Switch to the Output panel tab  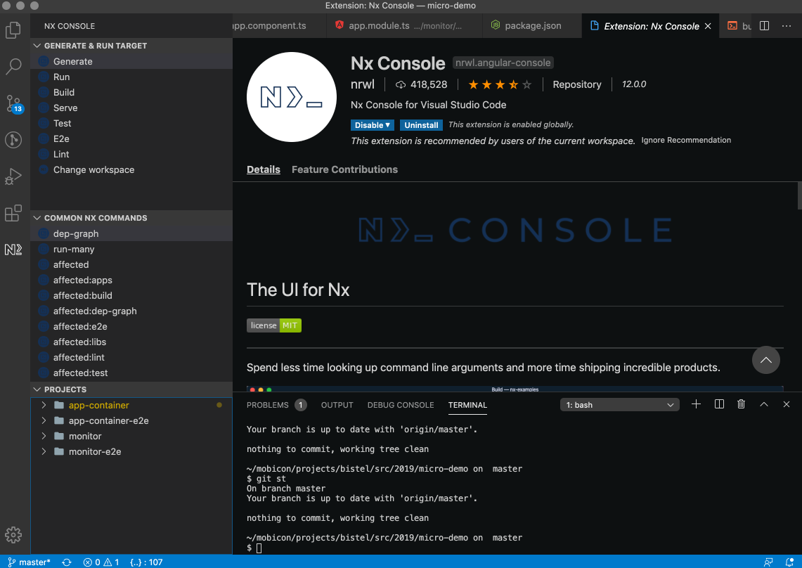[x=337, y=405]
